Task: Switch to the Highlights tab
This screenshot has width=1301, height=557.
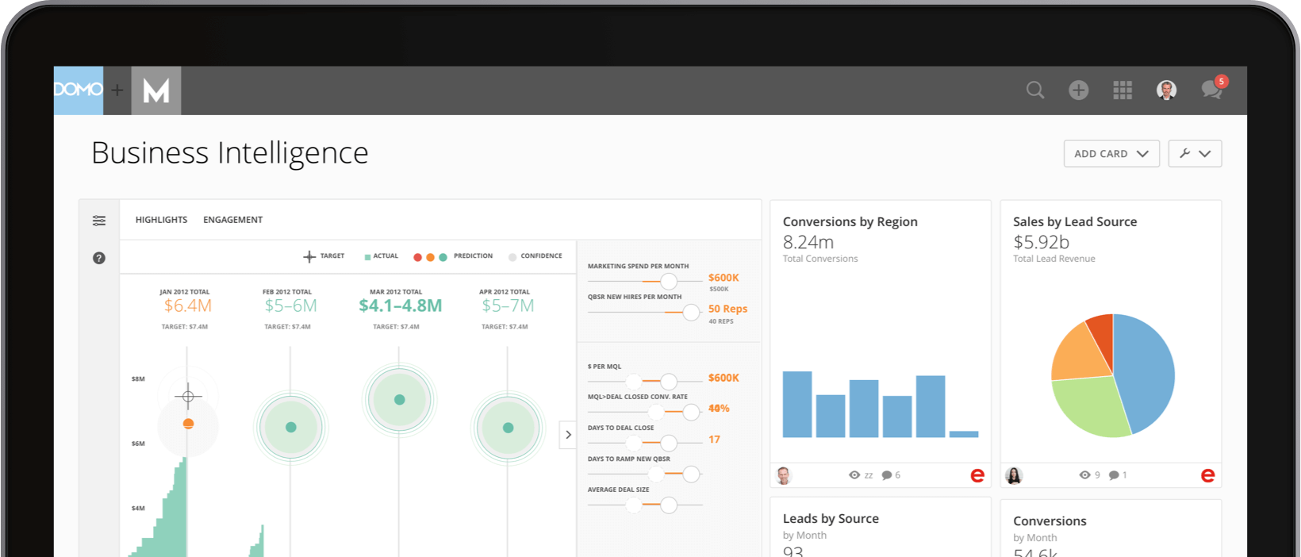Action: coord(161,220)
